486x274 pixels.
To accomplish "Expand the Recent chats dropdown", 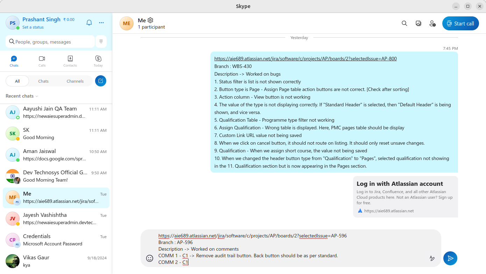I will pyautogui.click(x=22, y=96).
